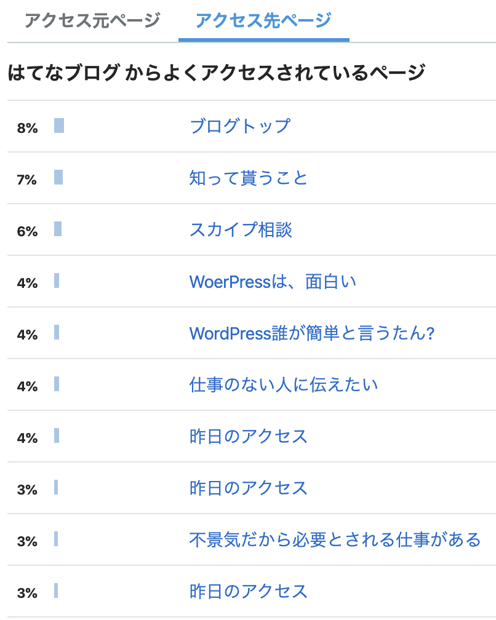Click the 8% percentage bar

(59, 125)
